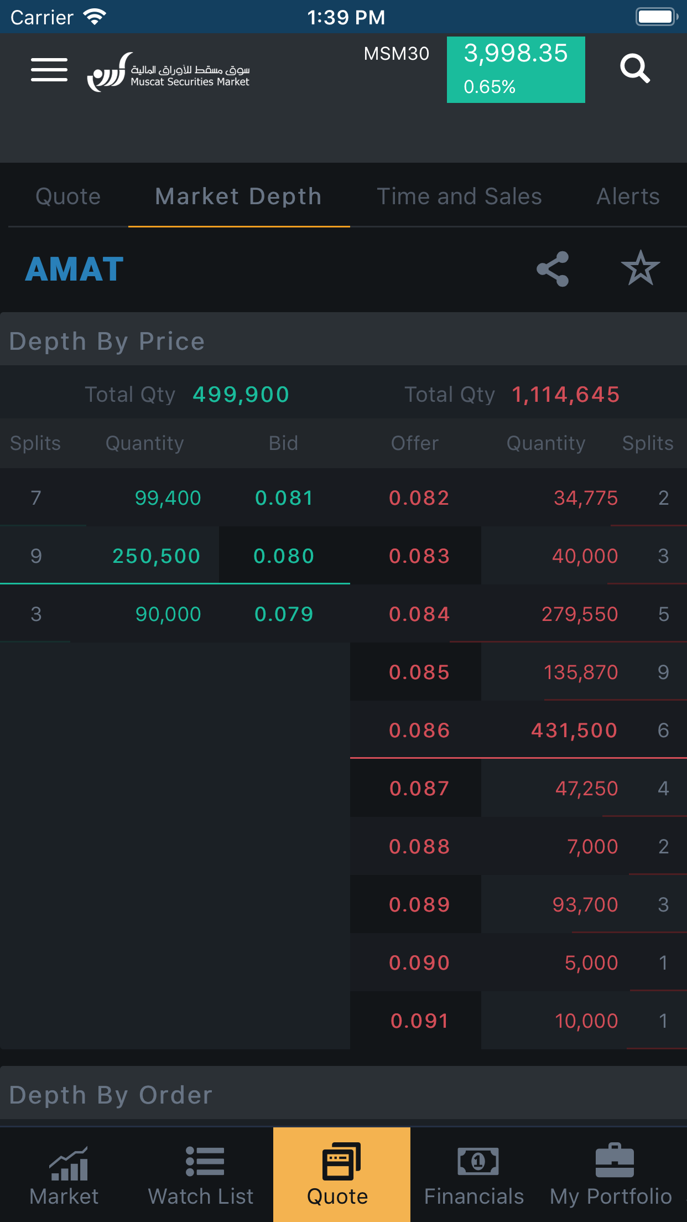Screen dimensions: 687x1222
Task: Open My Portfolio briefcase tab
Action: [612, 1174]
